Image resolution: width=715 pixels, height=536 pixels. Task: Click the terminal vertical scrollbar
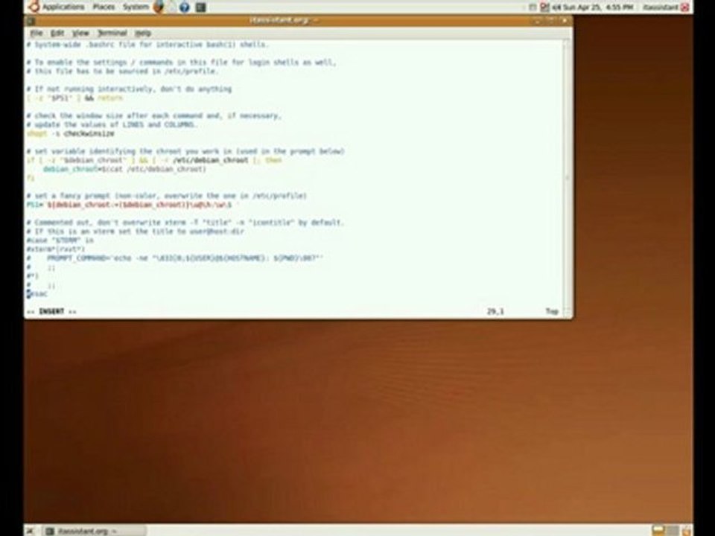pyautogui.click(x=568, y=178)
